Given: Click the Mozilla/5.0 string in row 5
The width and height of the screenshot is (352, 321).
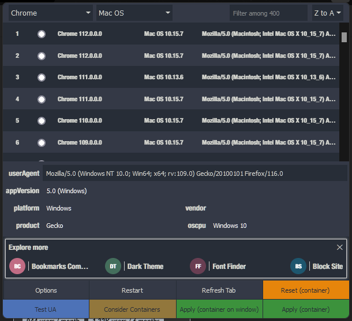Looking at the screenshot, I should [268, 120].
